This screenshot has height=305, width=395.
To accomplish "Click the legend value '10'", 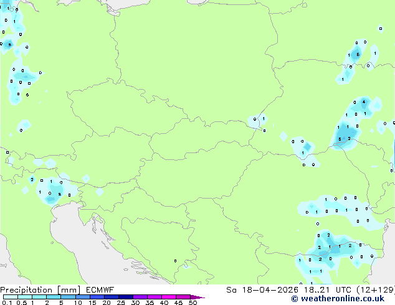I will tap(78, 303).
